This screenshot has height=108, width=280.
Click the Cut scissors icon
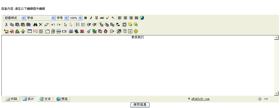tap(7, 25)
